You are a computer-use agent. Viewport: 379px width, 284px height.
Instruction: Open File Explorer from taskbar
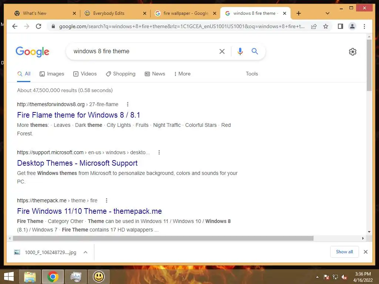[30, 277]
